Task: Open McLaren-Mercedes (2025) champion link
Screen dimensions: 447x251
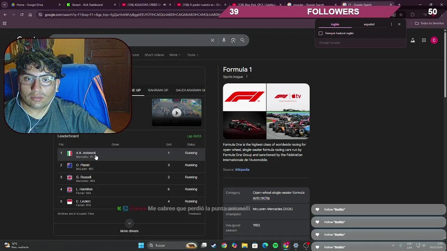Action: pos(273,209)
